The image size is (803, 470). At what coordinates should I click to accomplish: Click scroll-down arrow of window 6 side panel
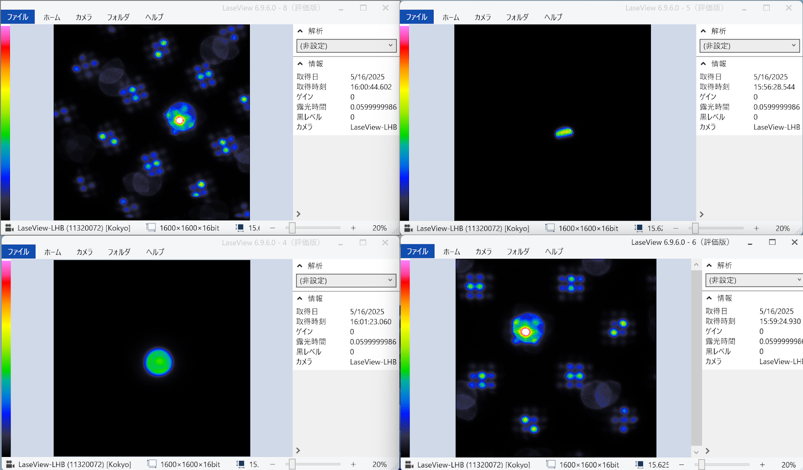pyautogui.click(x=696, y=452)
